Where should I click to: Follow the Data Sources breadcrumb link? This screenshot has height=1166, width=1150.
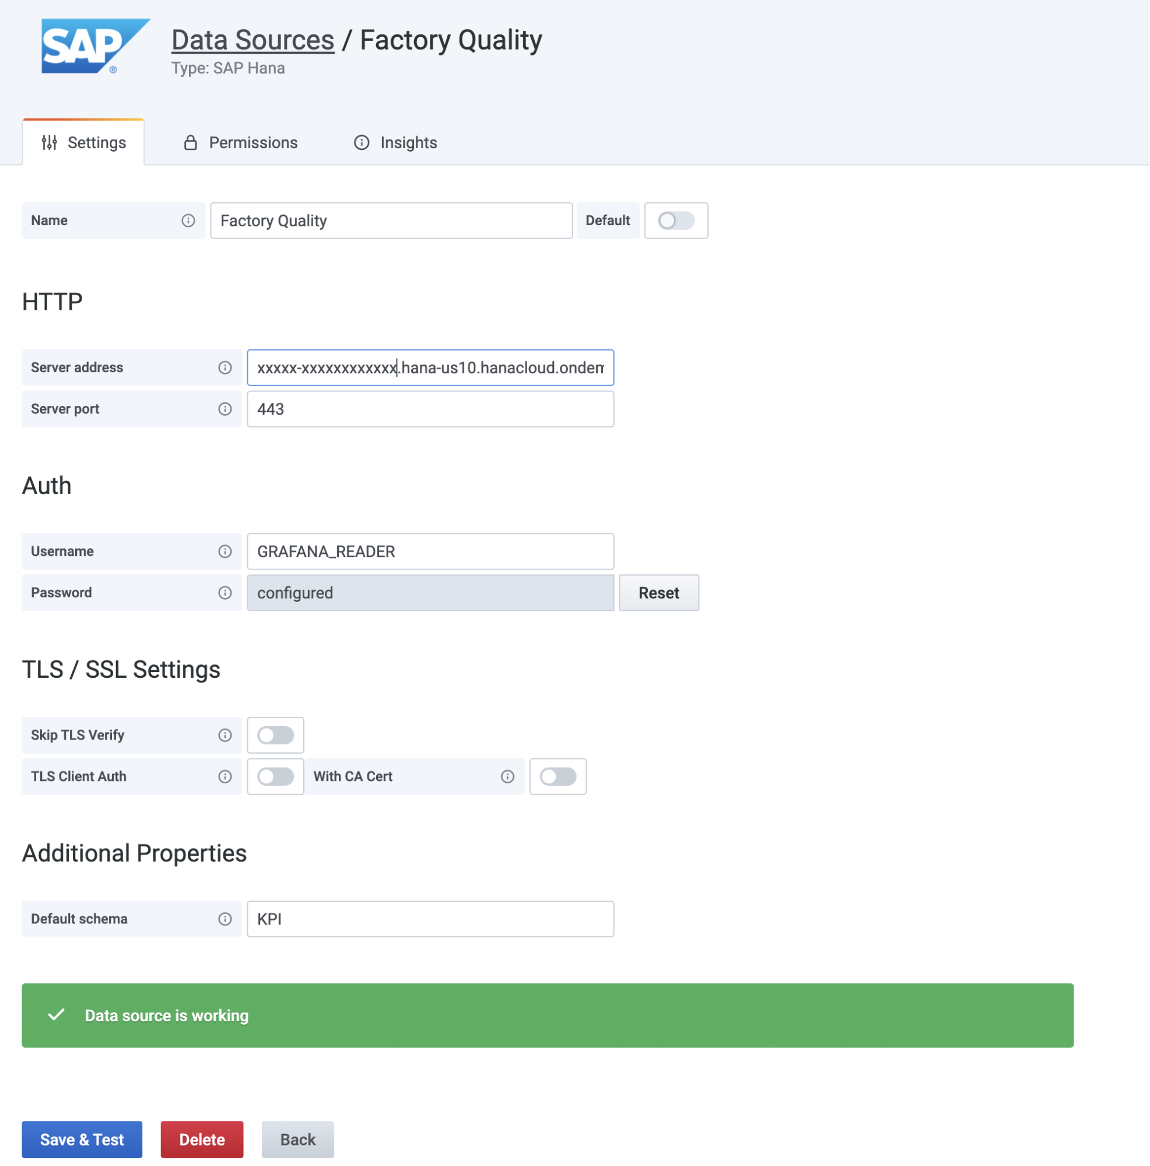point(253,40)
